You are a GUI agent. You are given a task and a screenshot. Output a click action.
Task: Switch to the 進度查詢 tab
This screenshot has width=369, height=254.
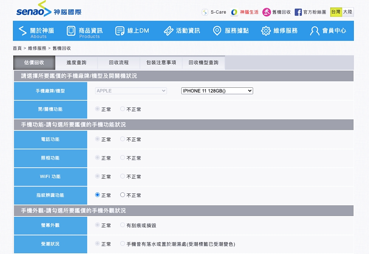pyautogui.click(x=76, y=63)
